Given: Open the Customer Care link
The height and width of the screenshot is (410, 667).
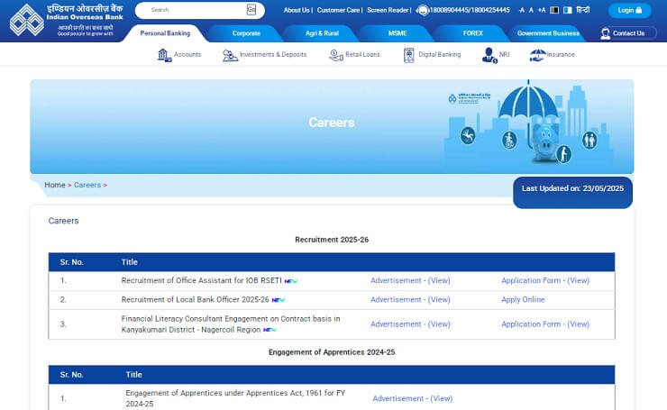Looking at the screenshot, I should point(338,10).
